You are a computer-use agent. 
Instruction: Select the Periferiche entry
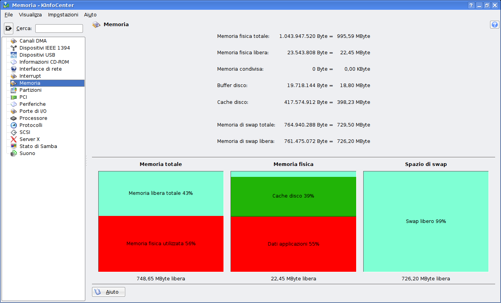click(x=32, y=104)
